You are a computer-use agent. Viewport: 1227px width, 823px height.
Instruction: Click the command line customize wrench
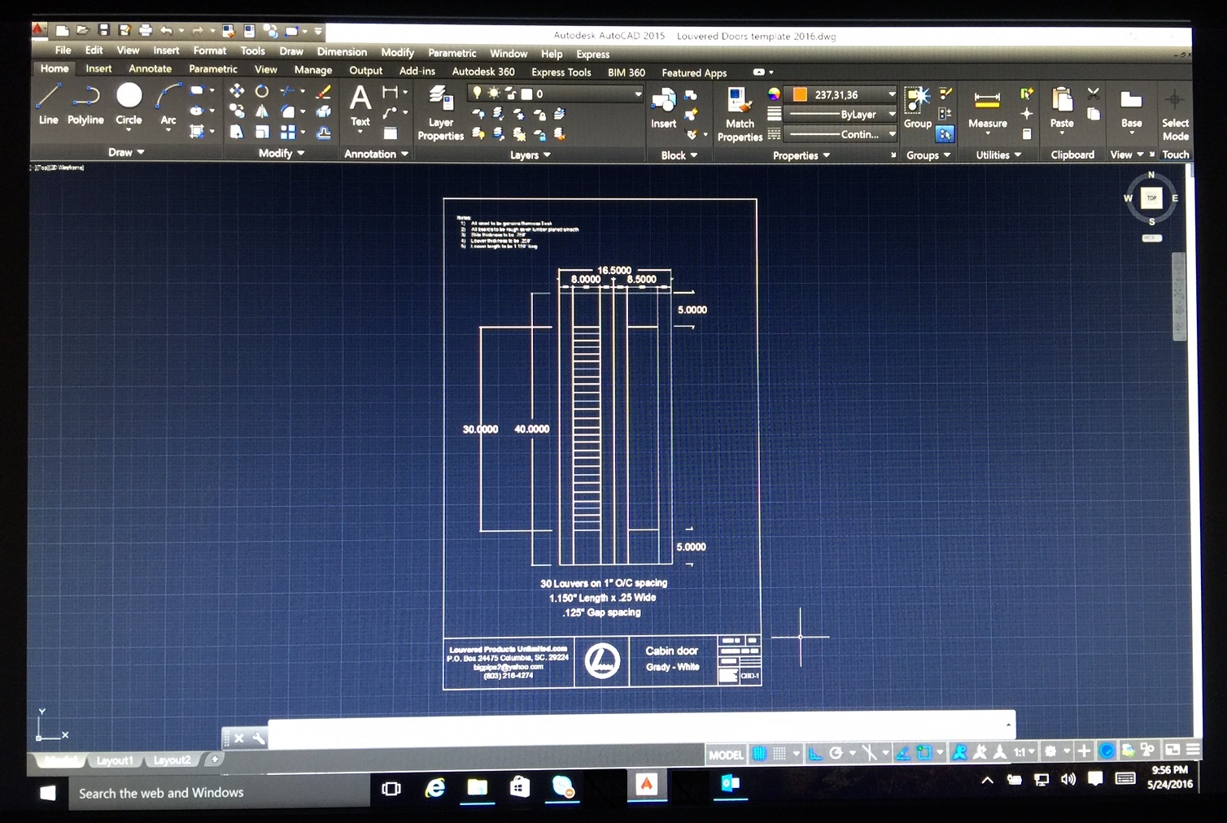coord(258,738)
